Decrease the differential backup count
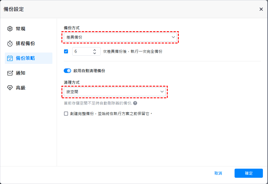This screenshot has height=184, width=268. 95,53
